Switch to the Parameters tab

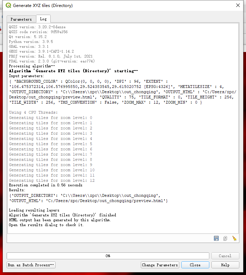[21, 19]
